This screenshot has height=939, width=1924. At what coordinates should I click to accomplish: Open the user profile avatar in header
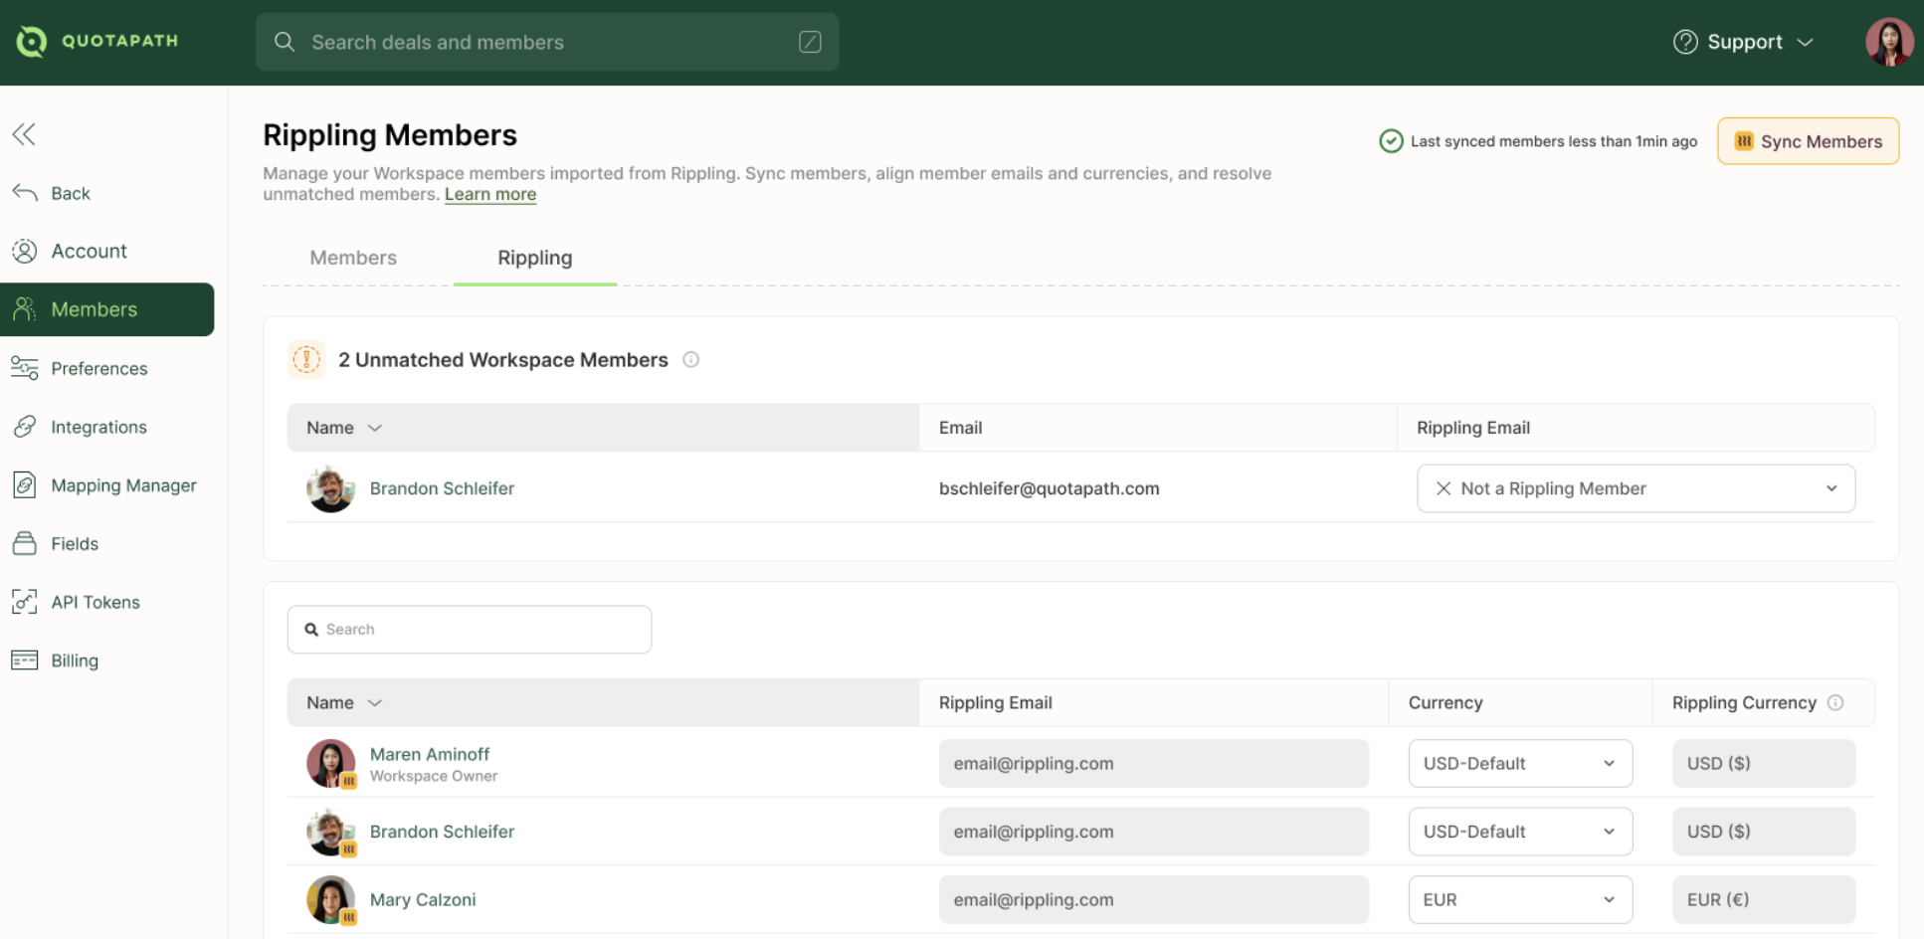(1888, 42)
